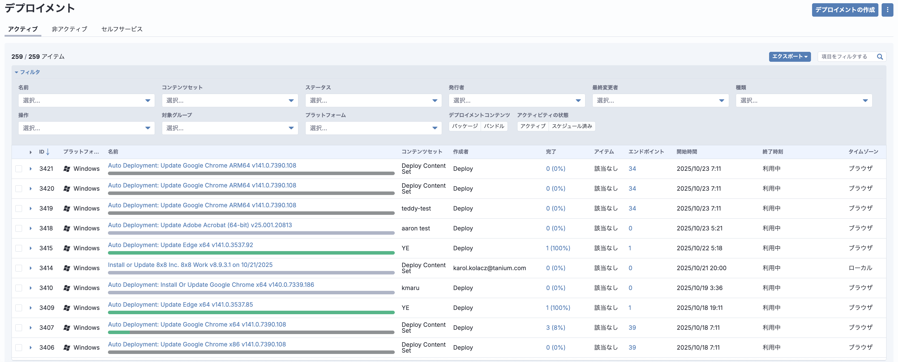Open the 名前 filter dropdown

[86, 100]
